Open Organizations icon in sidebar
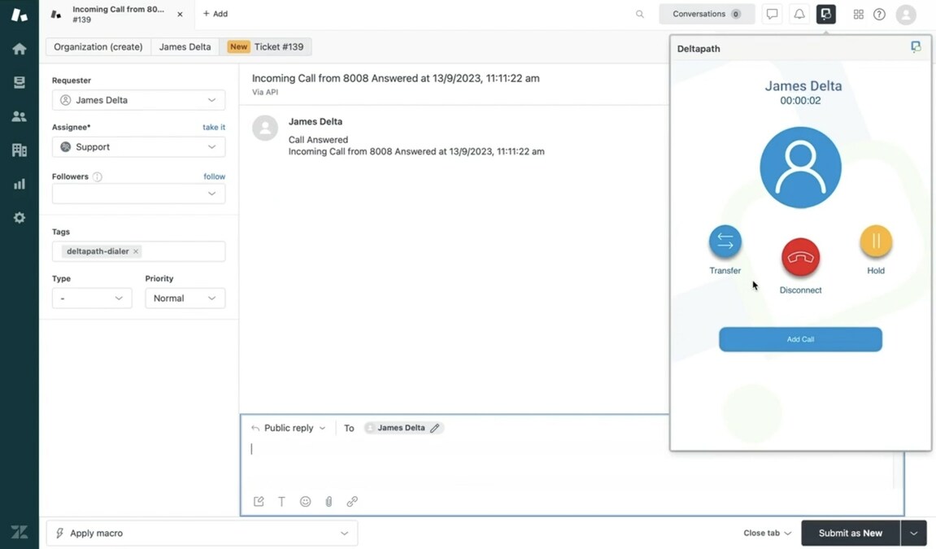The width and height of the screenshot is (936, 549). tap(19, 150)
